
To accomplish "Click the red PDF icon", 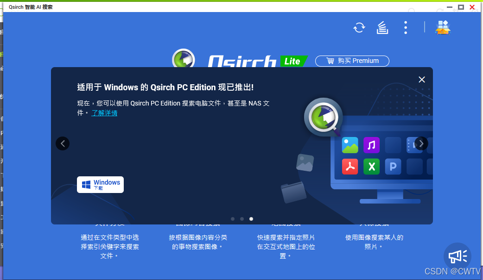I will [x=350, y=167].
